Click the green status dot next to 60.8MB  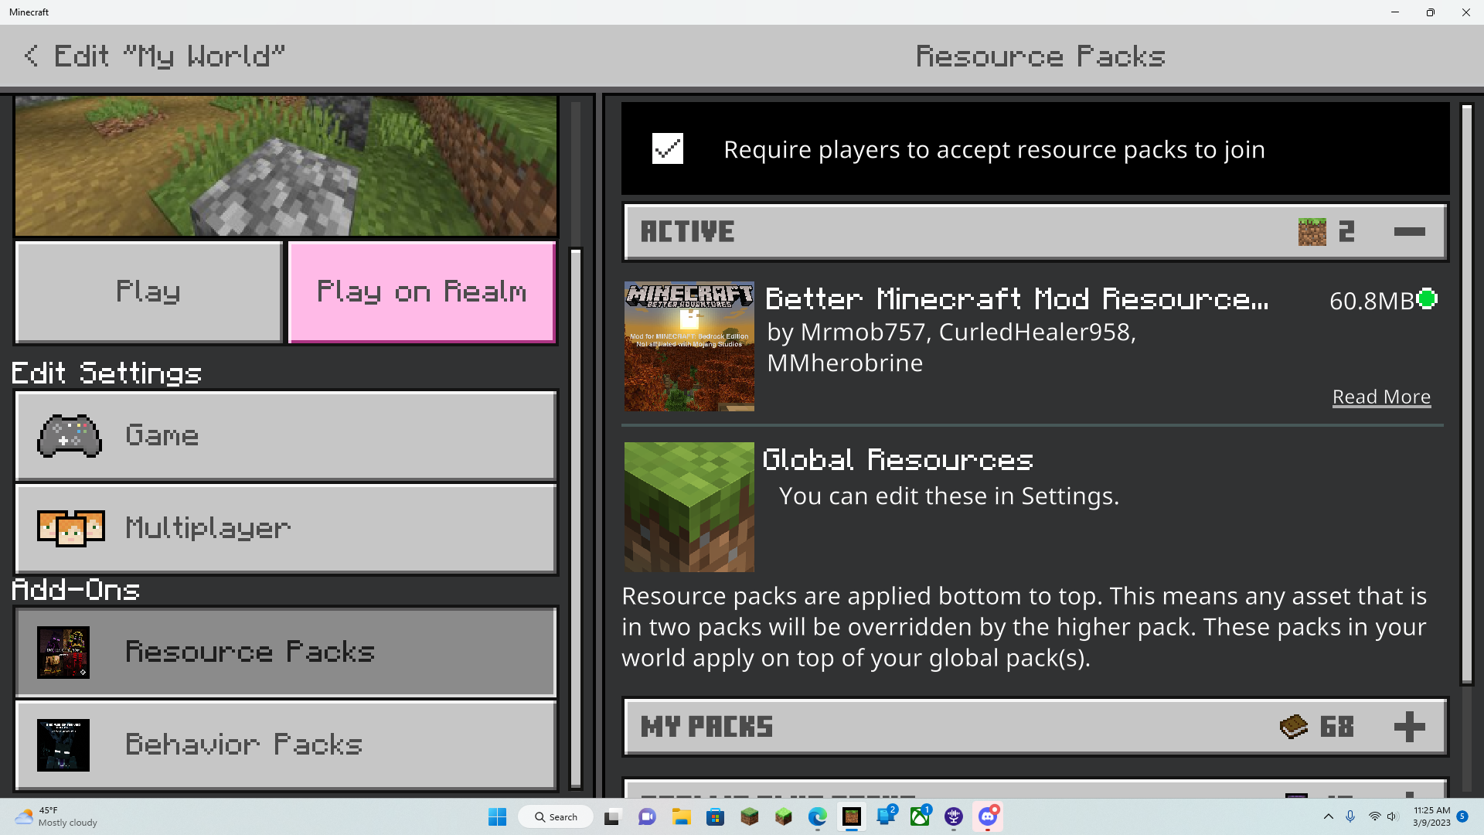(x=1428, y=299)
